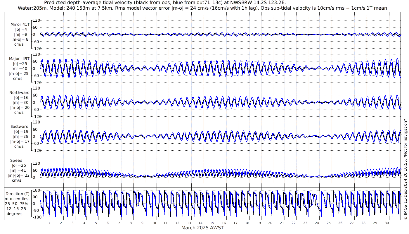Click day "25" on the date axis
409x234 pixels.
pos(329,223)
